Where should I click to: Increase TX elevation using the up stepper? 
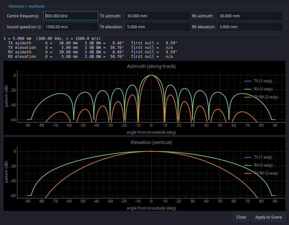tap(187, 25)
